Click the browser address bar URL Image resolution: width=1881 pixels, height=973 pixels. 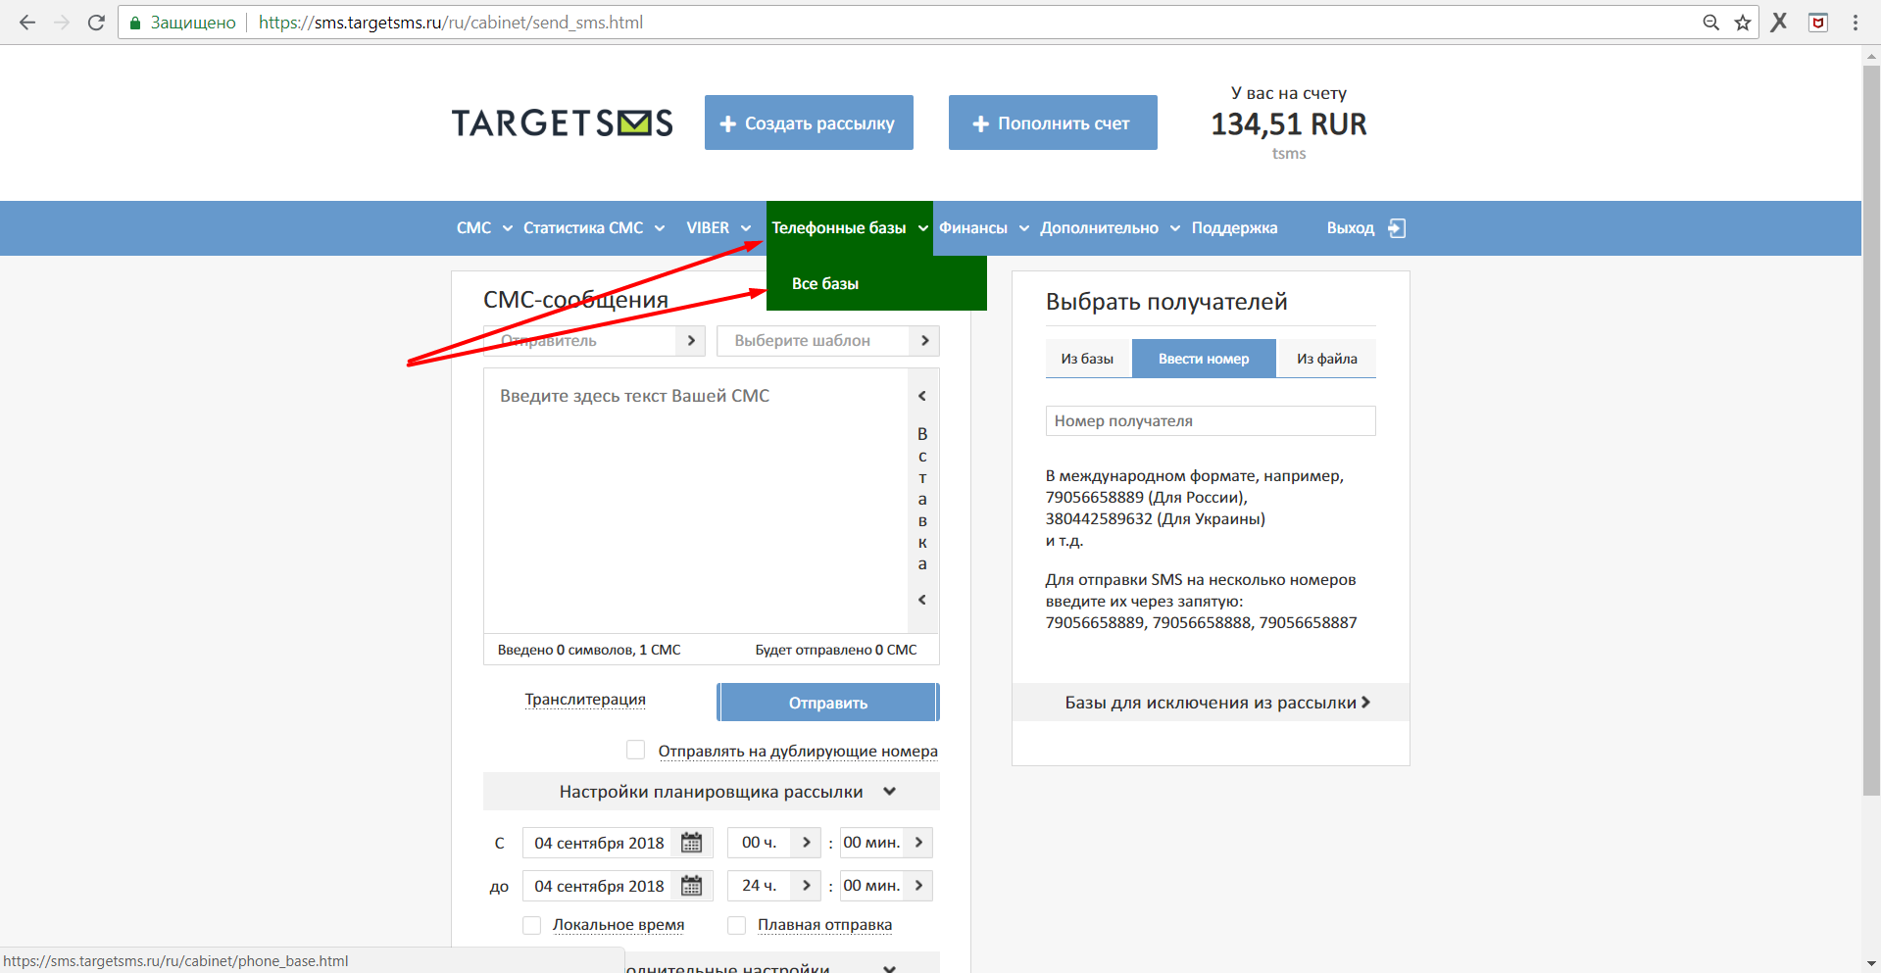coord(451,23)
